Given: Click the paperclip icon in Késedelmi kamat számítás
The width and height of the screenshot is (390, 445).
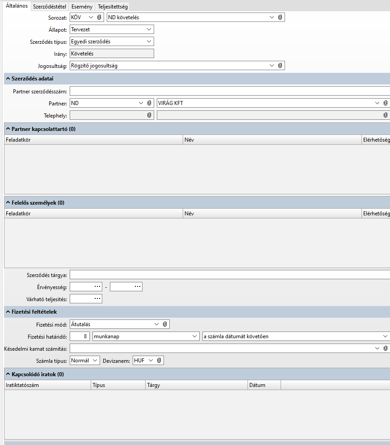Looking at the screenshot, I should (385, 348).
